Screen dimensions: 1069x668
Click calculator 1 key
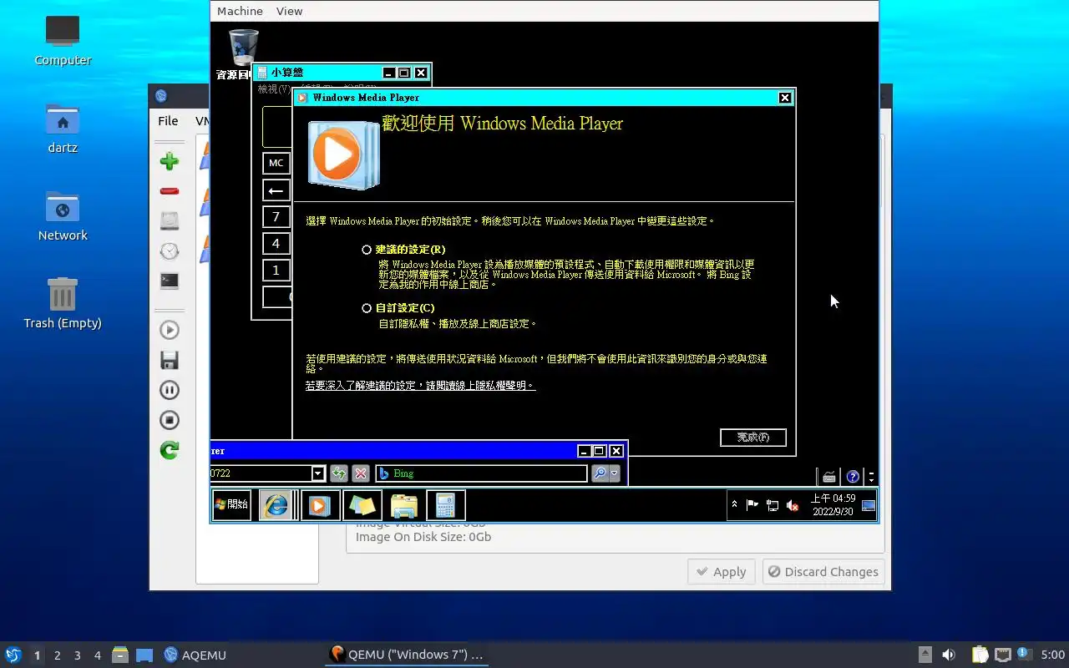point(276,270)
